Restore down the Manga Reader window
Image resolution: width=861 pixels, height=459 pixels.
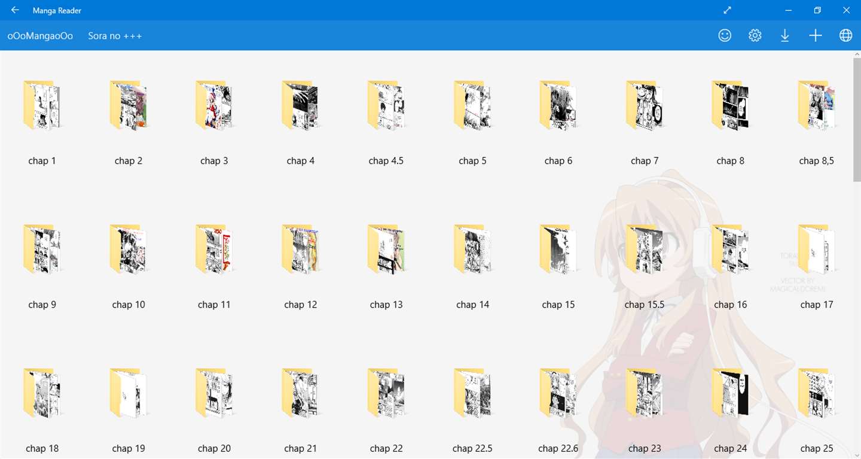(x=817, y=10)
